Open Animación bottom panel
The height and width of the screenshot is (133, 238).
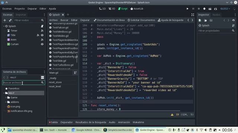point(124,122)
